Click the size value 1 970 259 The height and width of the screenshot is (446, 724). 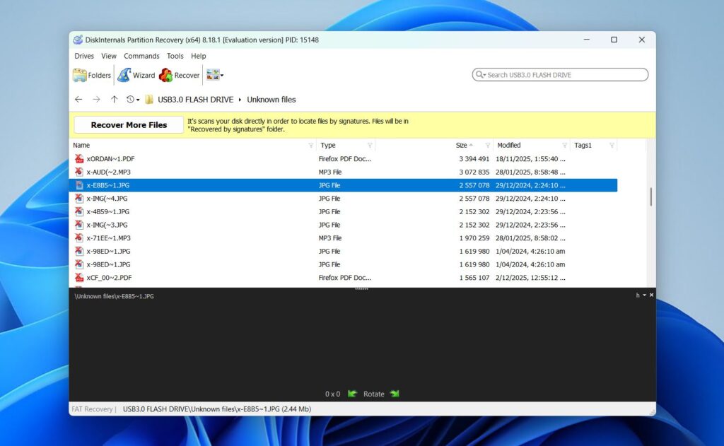coord(474,238)
